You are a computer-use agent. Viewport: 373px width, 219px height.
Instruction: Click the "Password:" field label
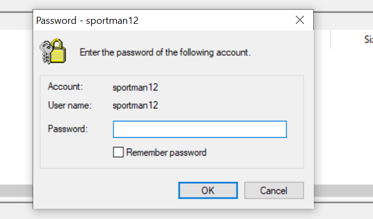(68, 129)
